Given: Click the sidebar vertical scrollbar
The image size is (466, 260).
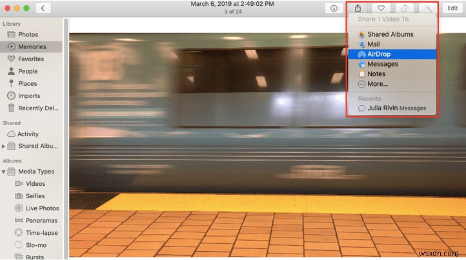Looking at the screenshot, I should pyautogui.click(x=66, y=139).
